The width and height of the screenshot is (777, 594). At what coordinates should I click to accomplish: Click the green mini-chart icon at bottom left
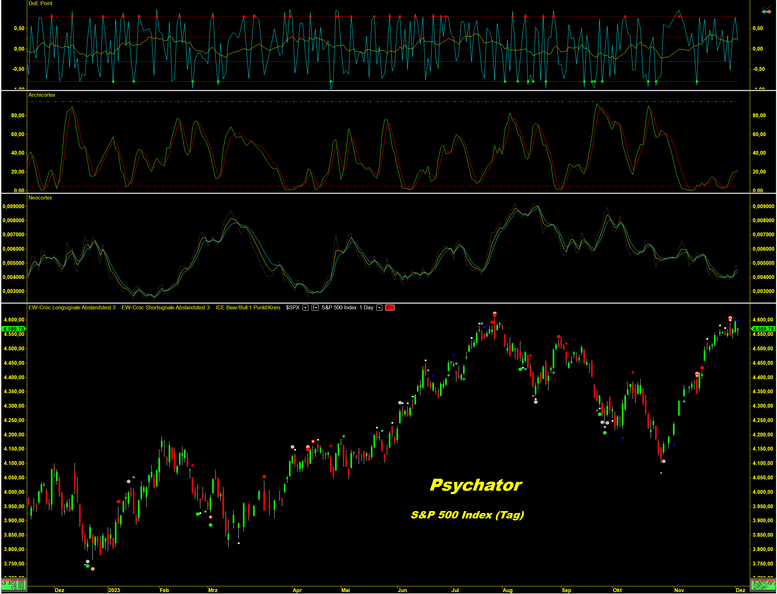(x=13, y=584)
